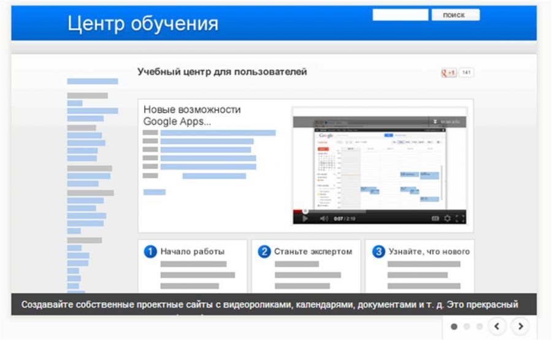
Task: Click Новые возможности Google Apps heading
Action: pos(192,115)
